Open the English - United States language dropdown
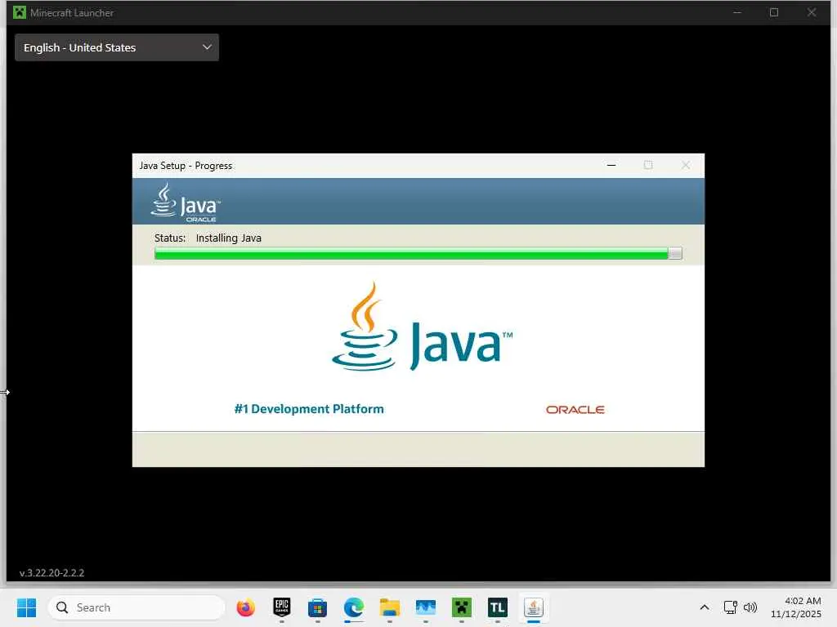 point(116,47)
